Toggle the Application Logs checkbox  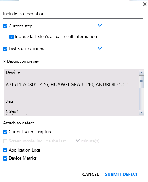(5, 150)
